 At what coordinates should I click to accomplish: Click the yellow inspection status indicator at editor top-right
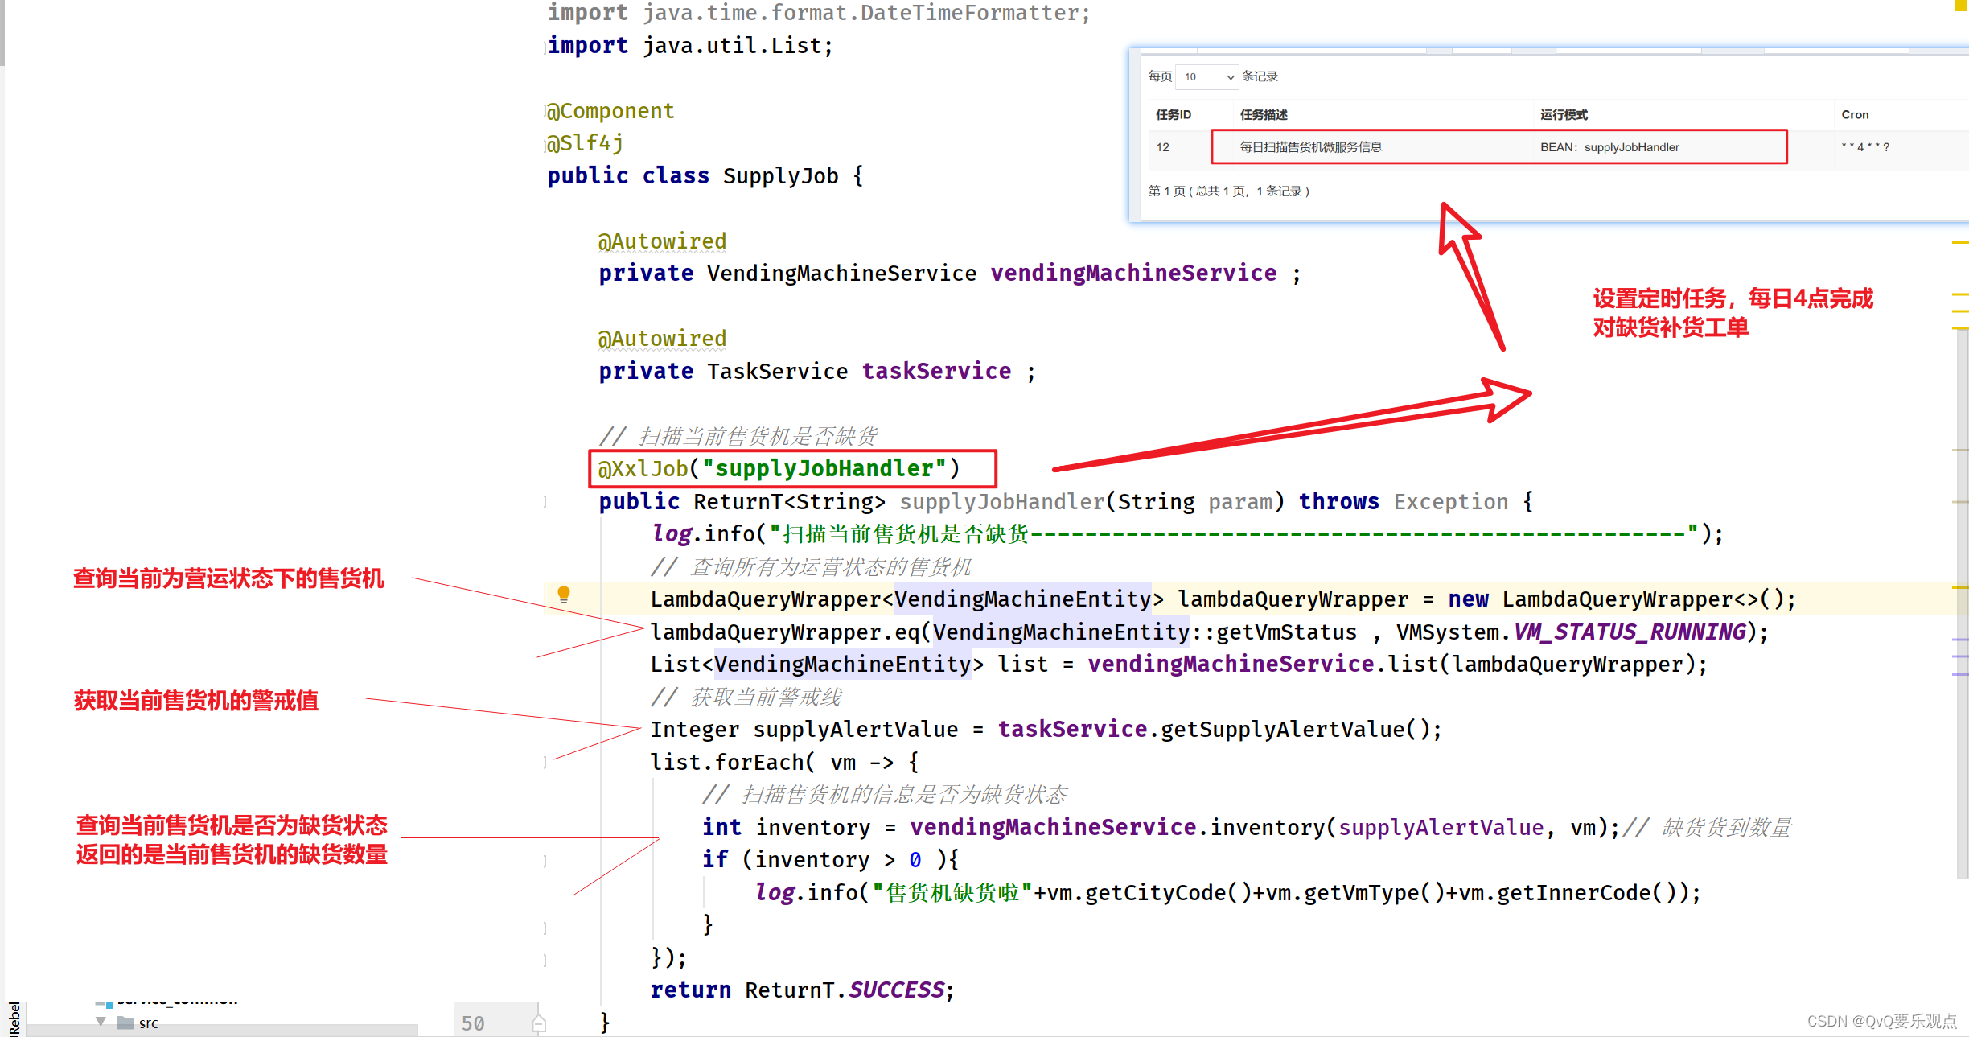(x=1961, y=5)
